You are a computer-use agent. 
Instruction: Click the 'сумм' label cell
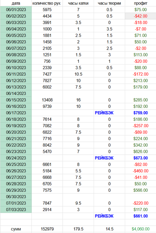click(16, 229)
